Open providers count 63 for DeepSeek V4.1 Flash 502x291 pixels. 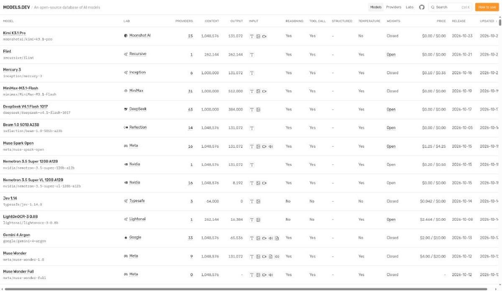coord(190,110)
